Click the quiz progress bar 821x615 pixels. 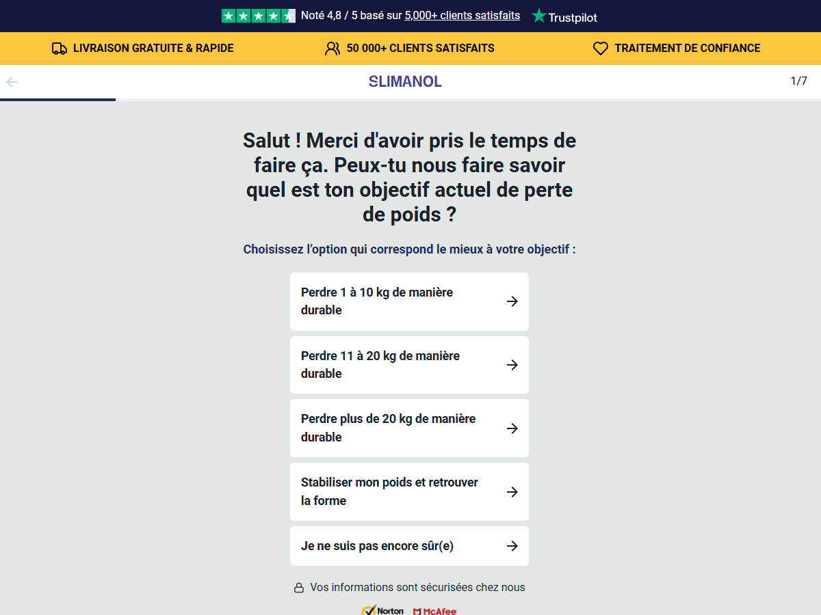(410, 100)
